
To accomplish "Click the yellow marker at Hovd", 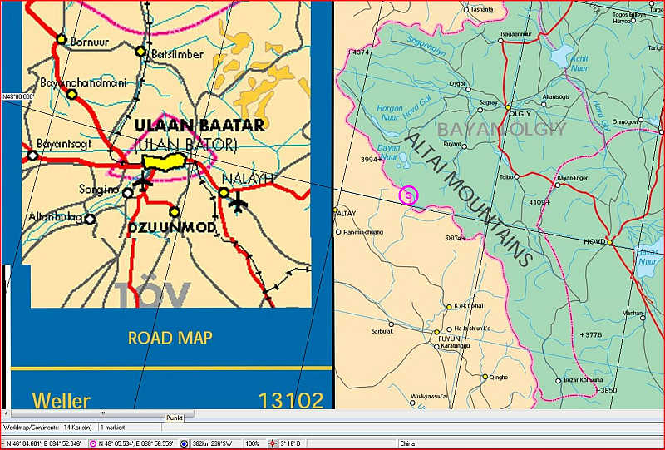I will coord(609,242).
